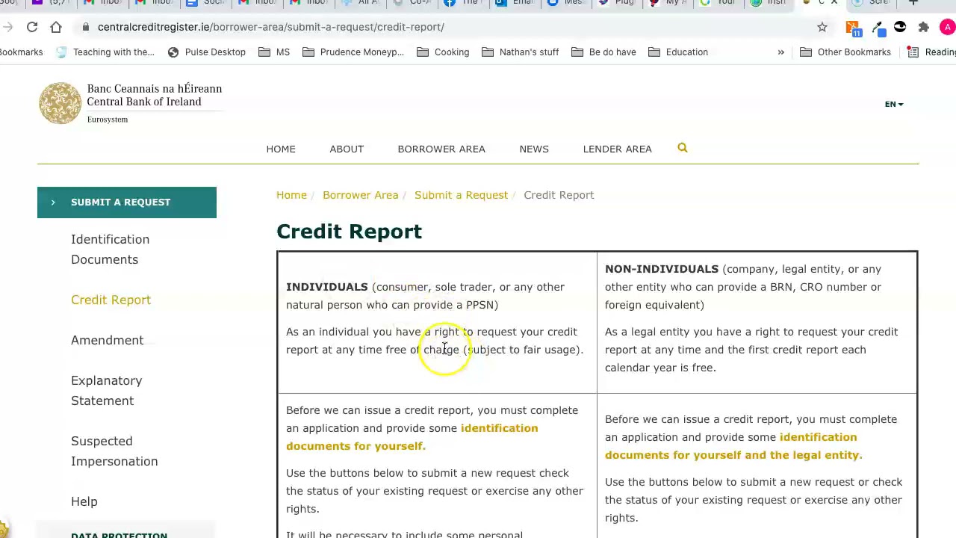The width and height of the screenshot is (956, 538).
Task: Open the pink profile avatar A
Action: tap(947, 27)
